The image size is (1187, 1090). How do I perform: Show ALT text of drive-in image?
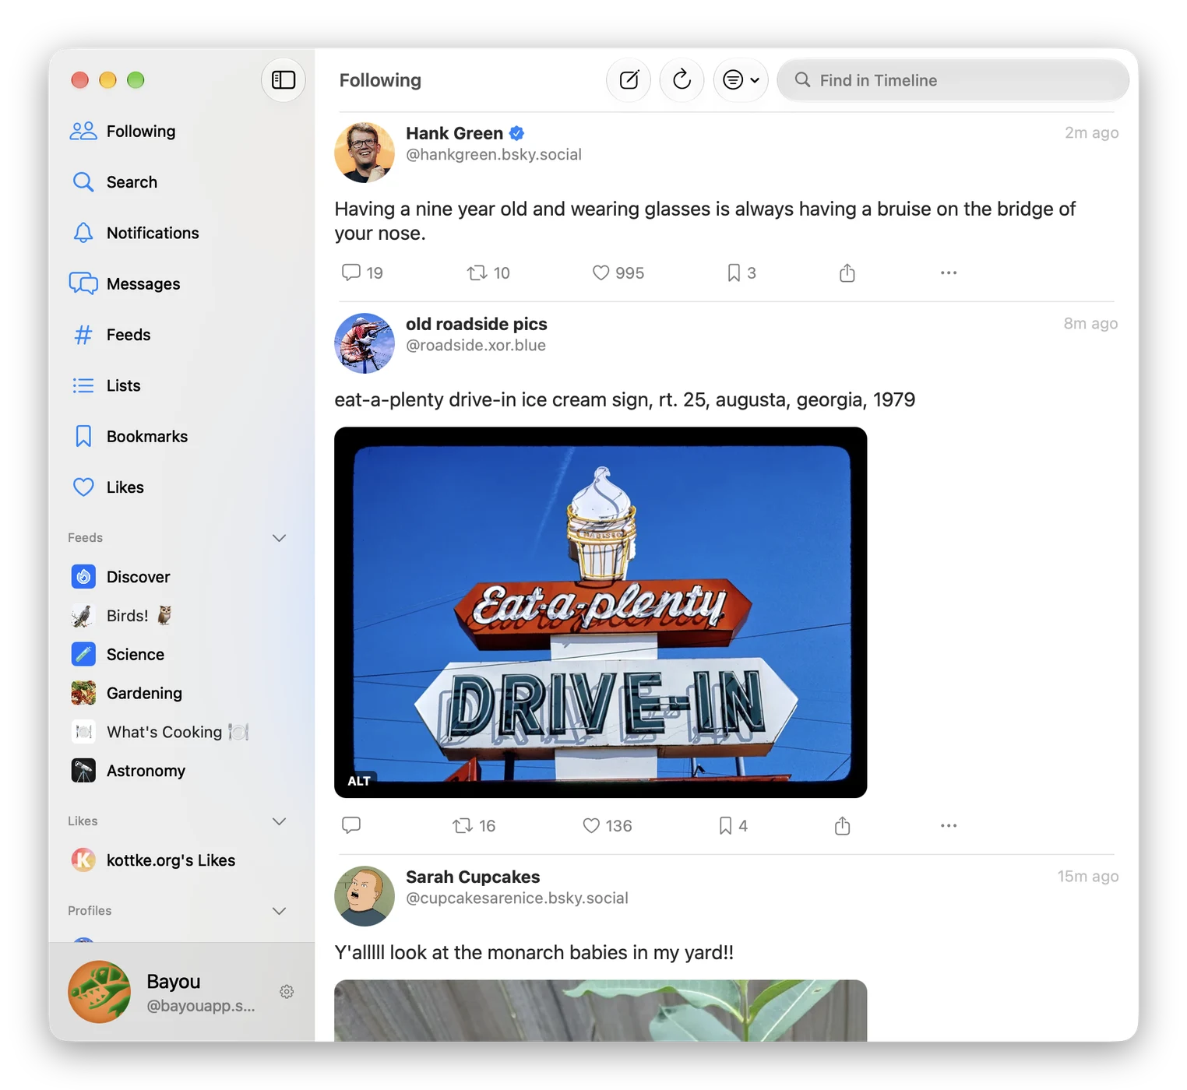coord(359,781)
